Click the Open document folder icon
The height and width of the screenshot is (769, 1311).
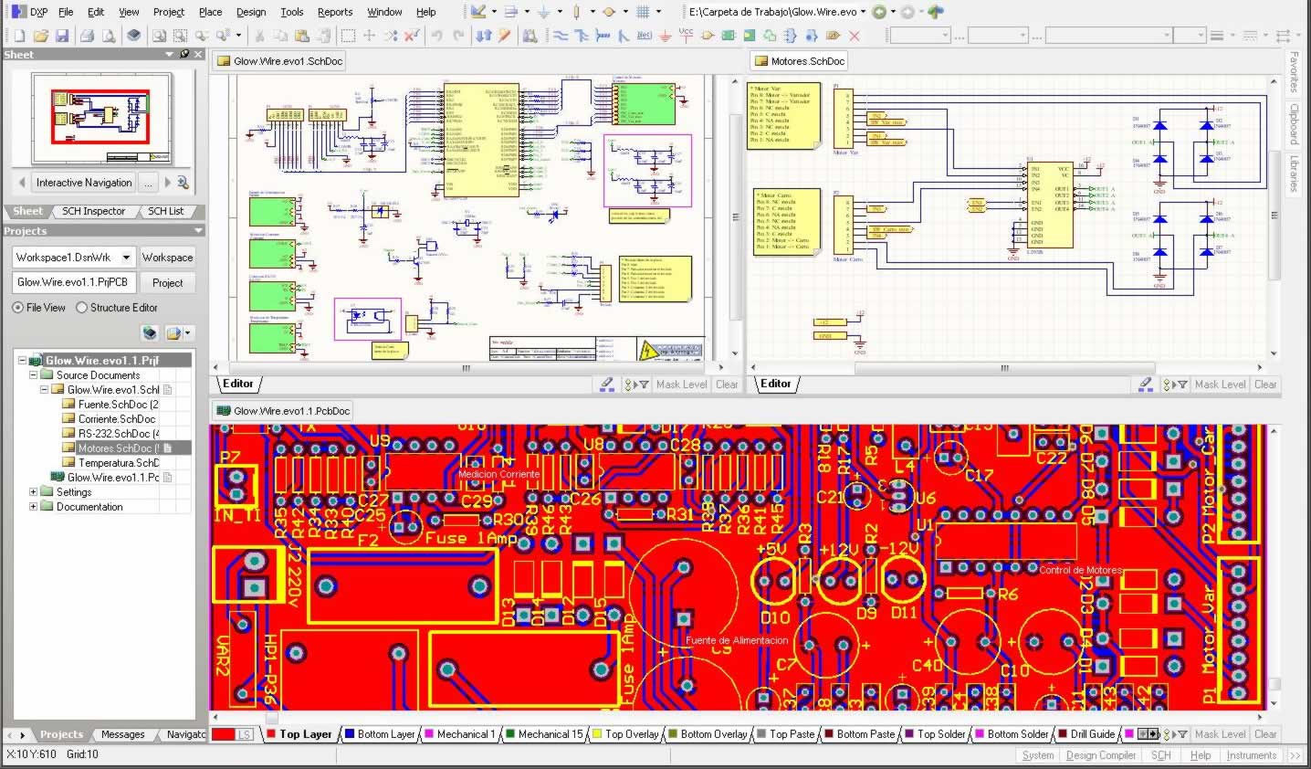pos(40,36)
